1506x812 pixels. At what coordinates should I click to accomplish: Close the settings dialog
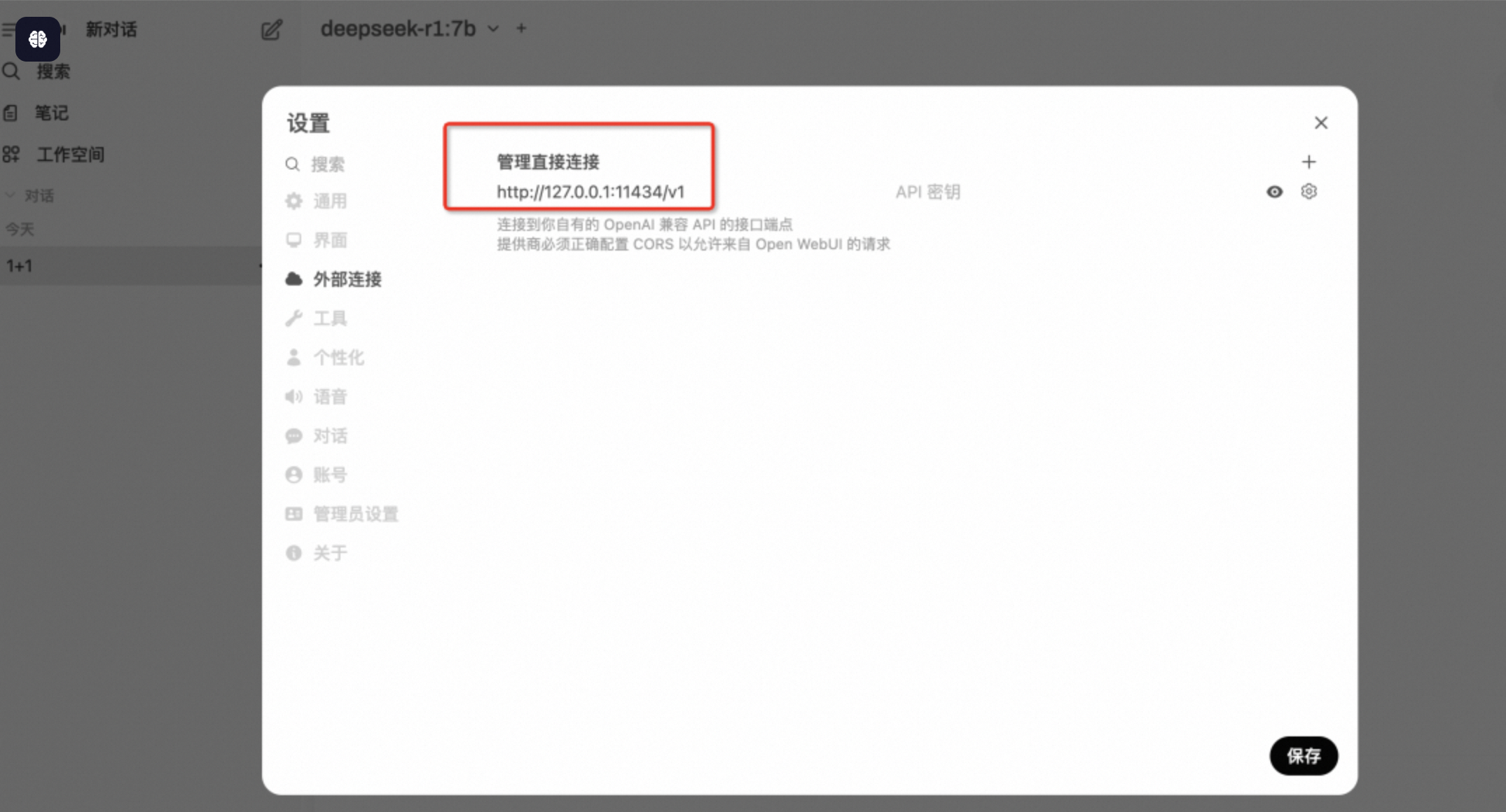click(1320, 123)
